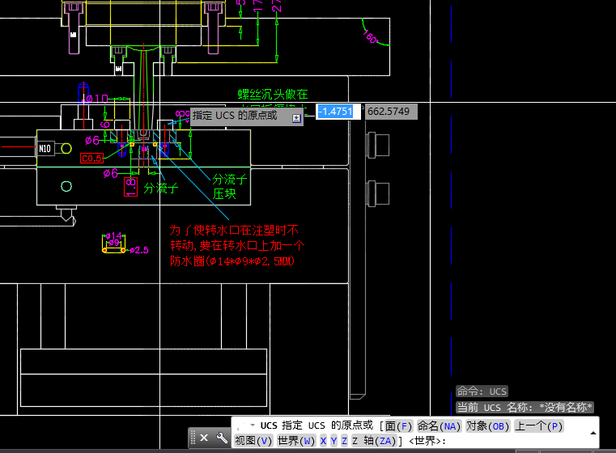Select the yellow circle beside N10
This screenshot has height=453, width=616.
click(66, 148)
